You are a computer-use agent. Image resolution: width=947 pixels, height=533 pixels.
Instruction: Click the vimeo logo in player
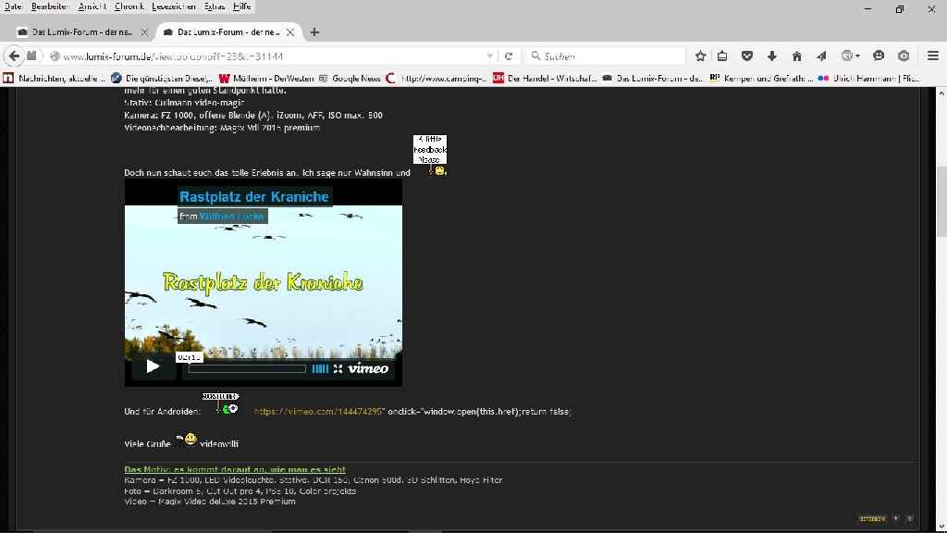pyautogui.click(x=368, y=368)
